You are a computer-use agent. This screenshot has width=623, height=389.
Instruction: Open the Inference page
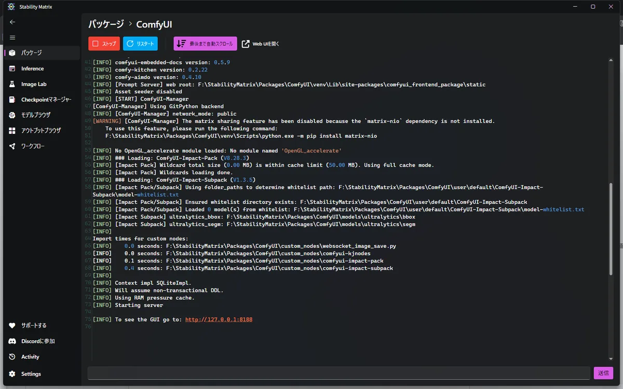42,68
